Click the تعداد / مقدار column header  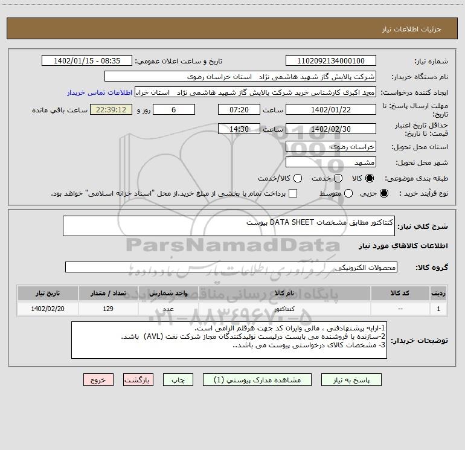coord(108,294)
